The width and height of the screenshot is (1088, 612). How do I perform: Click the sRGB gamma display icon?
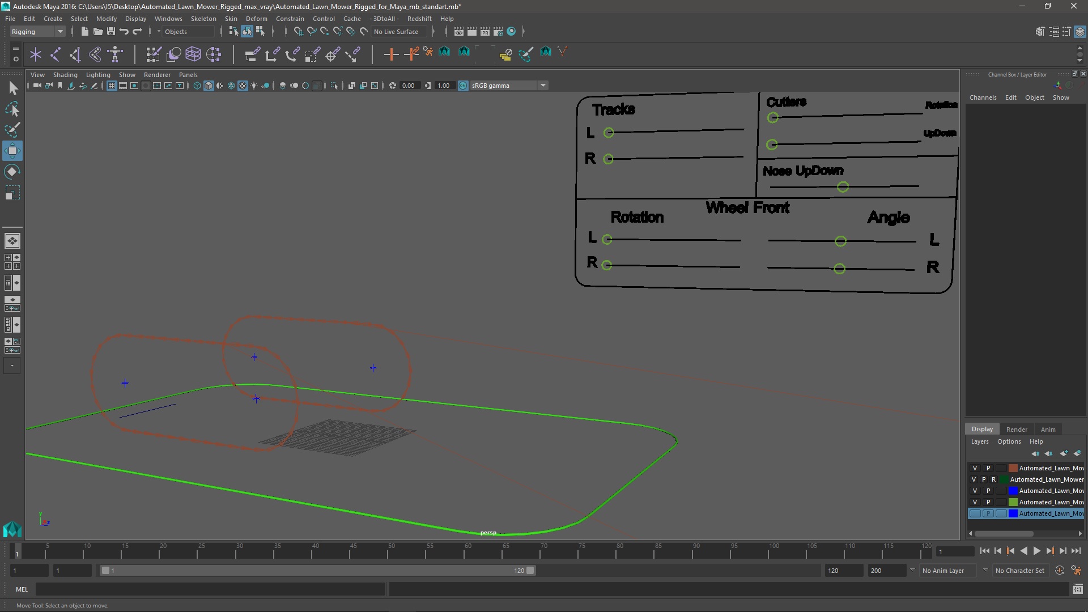coord(462,85)
